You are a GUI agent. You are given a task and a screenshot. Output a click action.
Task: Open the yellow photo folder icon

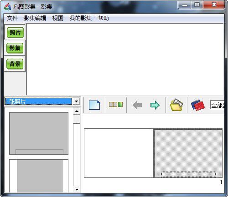[x=176, y=105]
